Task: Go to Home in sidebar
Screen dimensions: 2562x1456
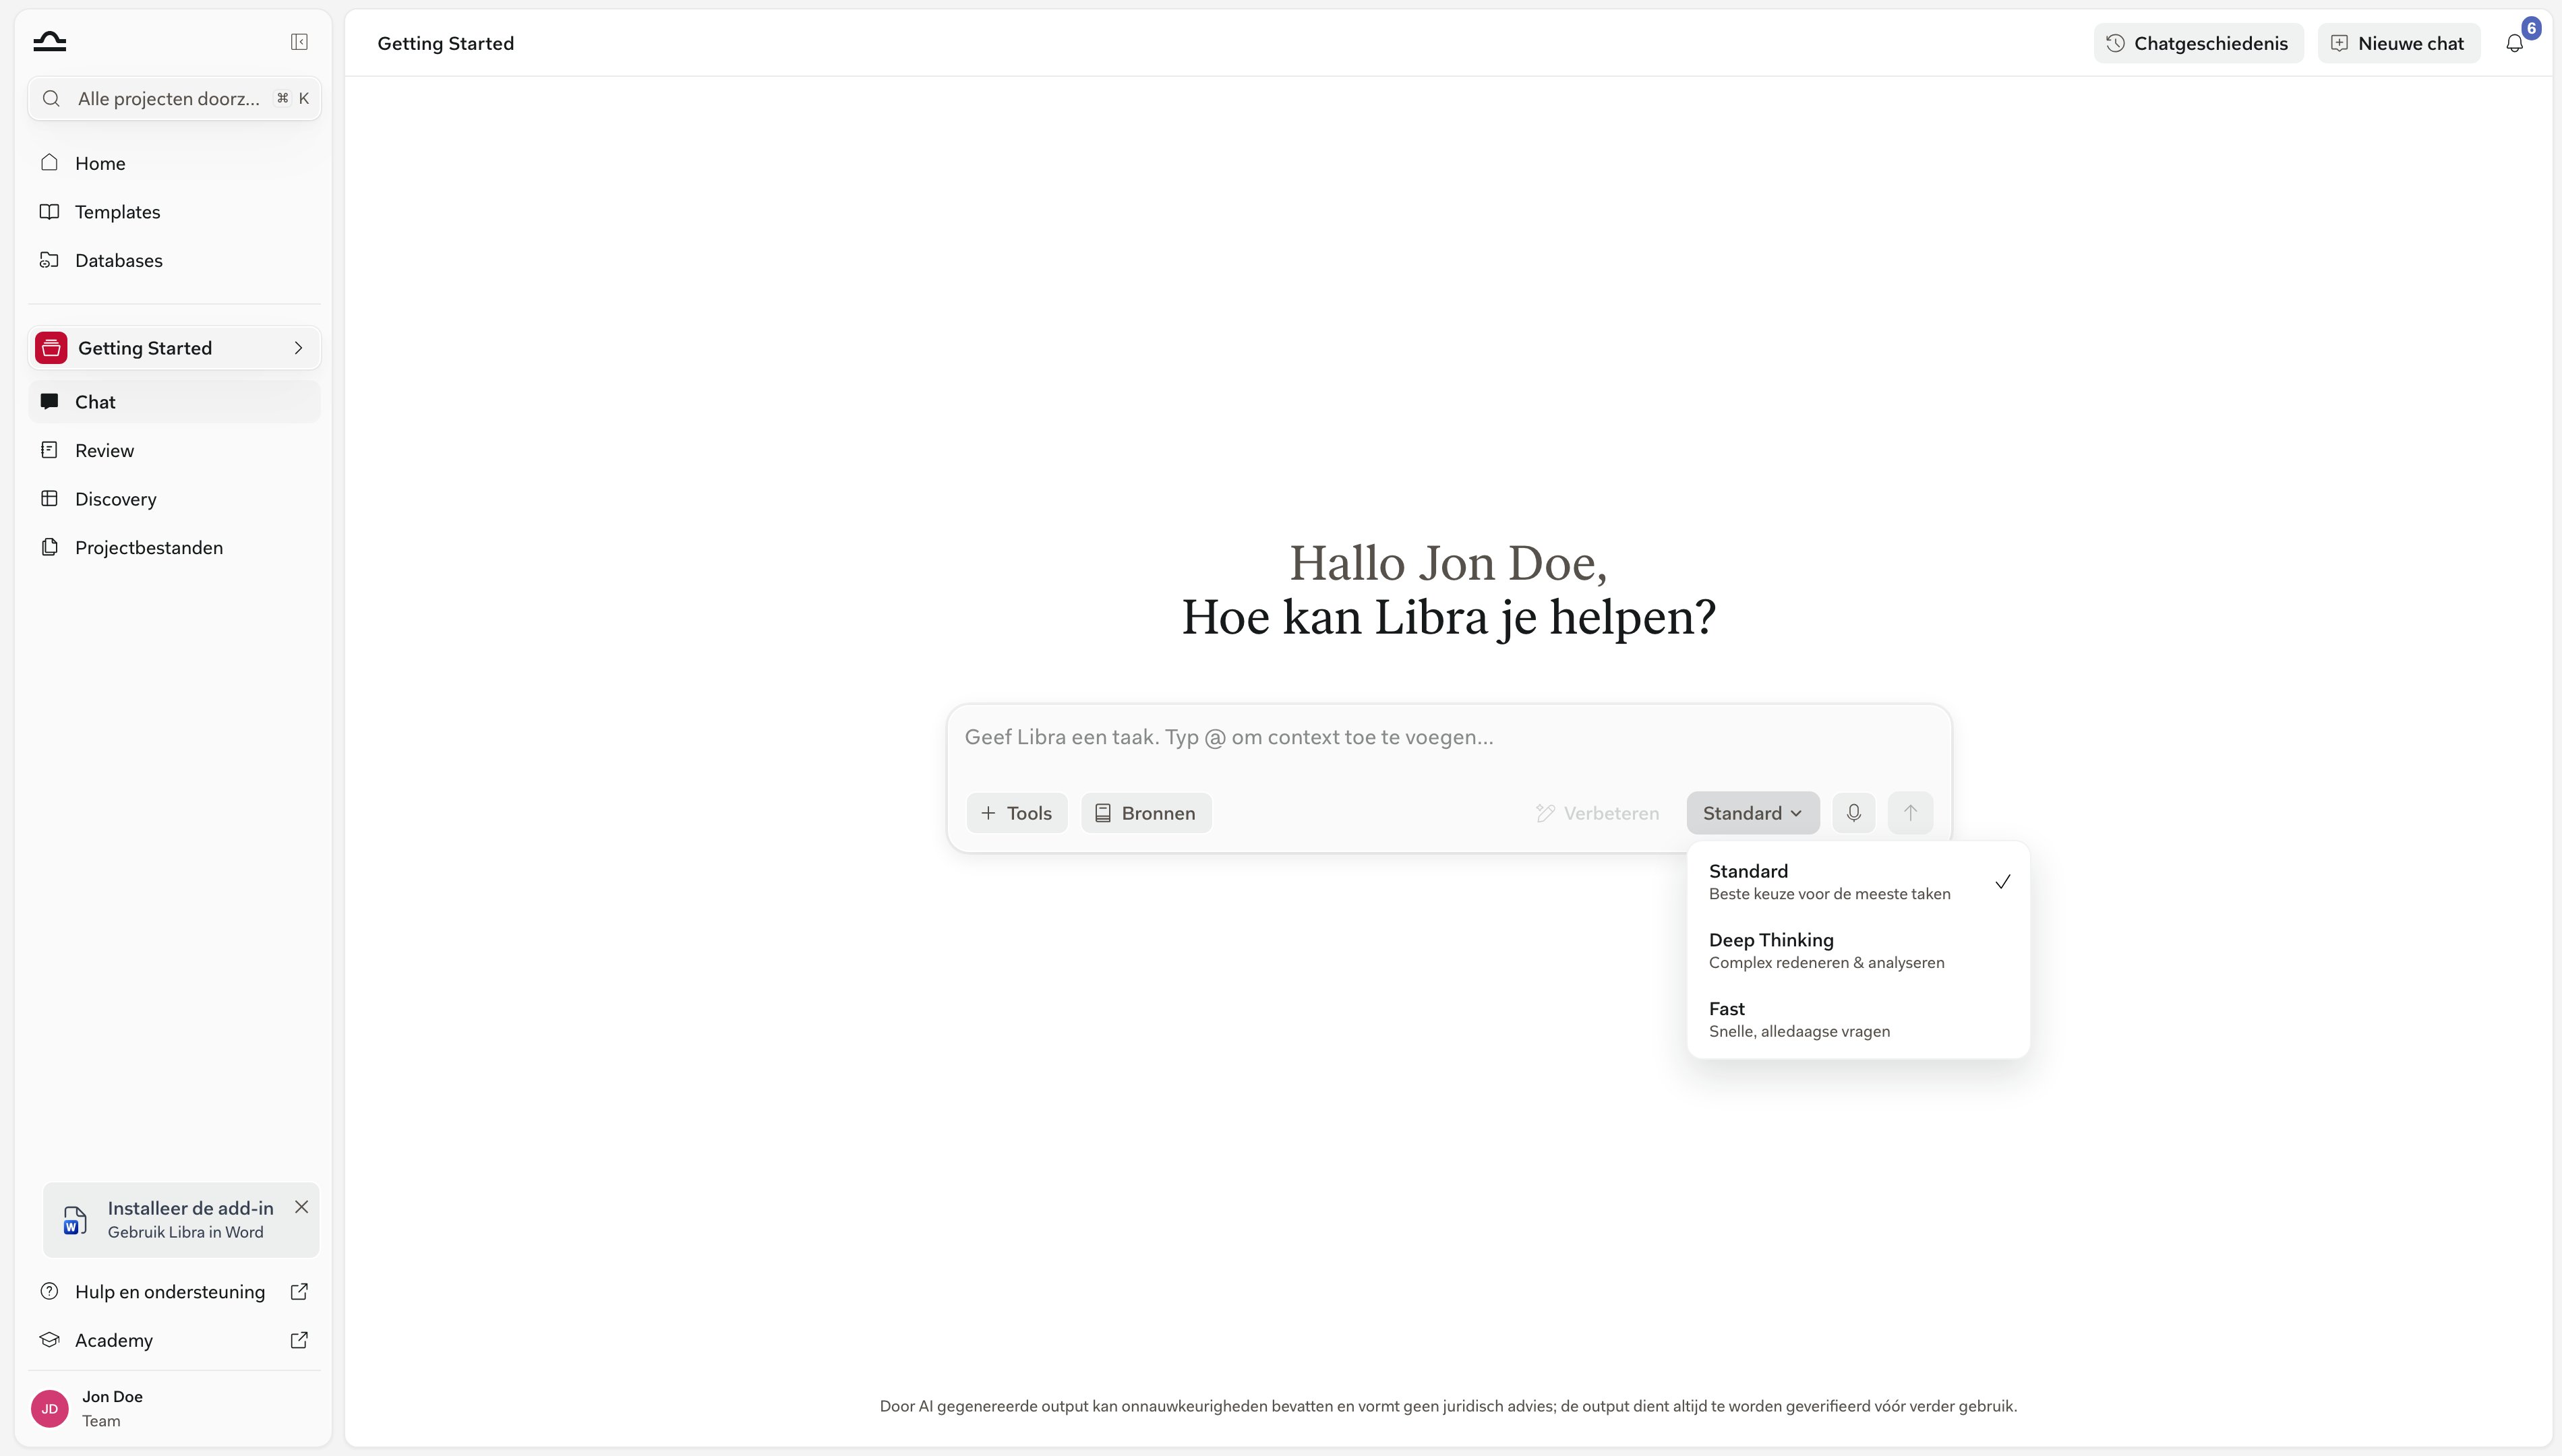Action: pyautogui.click(x=174, y=163)
